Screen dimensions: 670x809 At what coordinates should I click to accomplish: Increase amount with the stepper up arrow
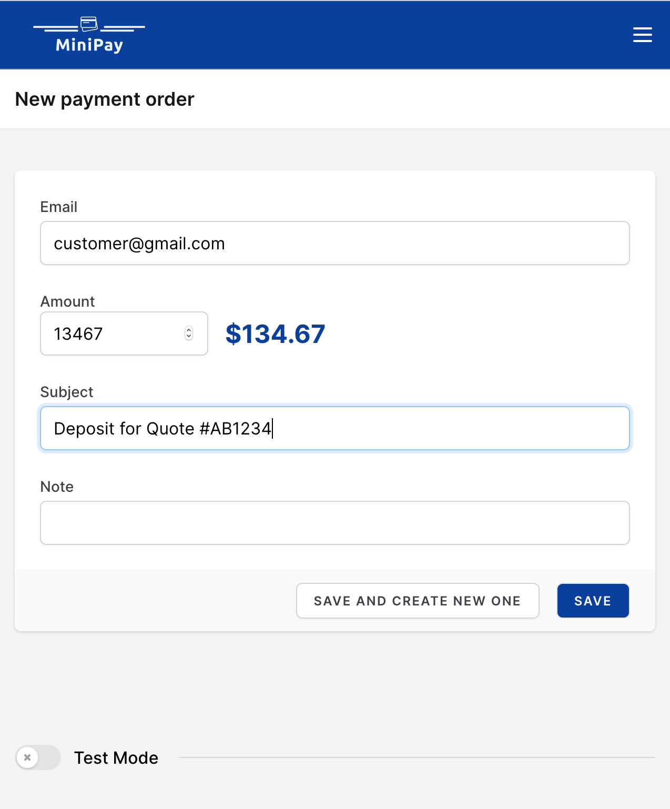coord(189,330)
